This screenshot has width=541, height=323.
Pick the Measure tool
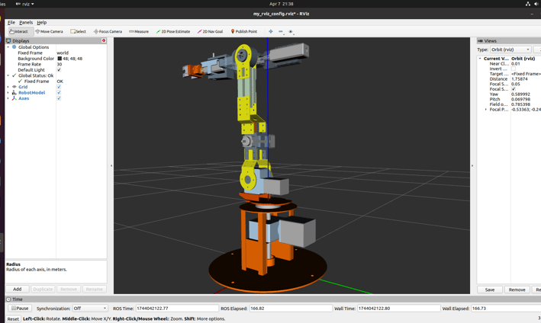coord(139,32)
